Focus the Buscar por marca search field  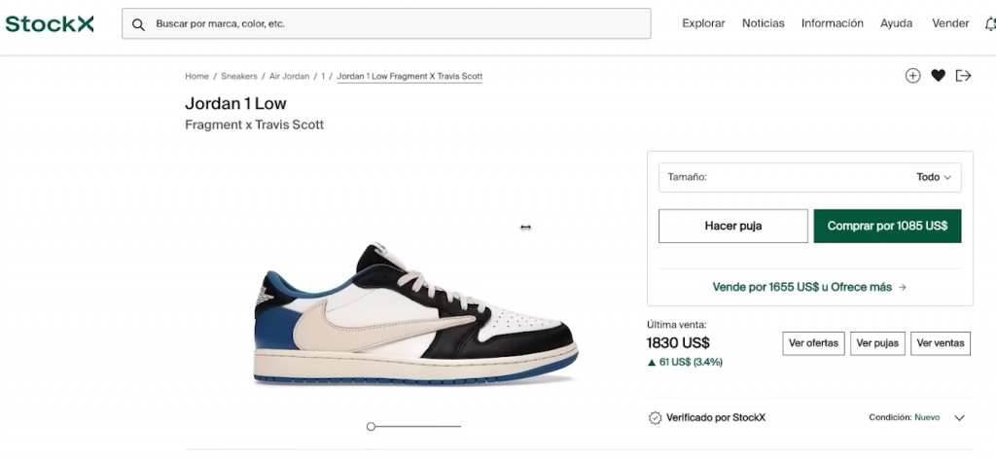399,24
